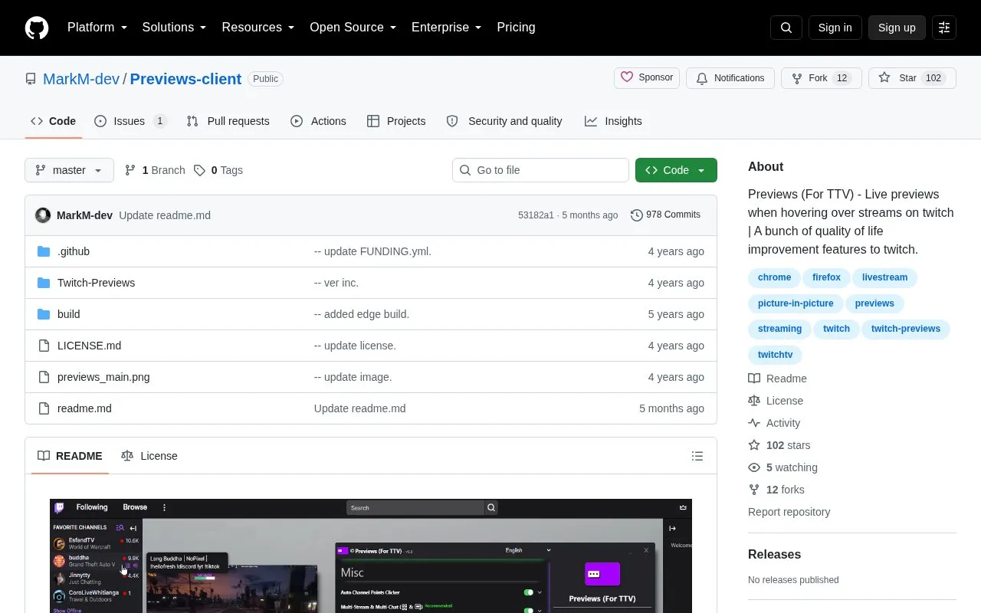The height and width of the screenshot is (613, 981).
Task: Expand the Resources menu
Action: pyautogui.click(x=258, y=28)
